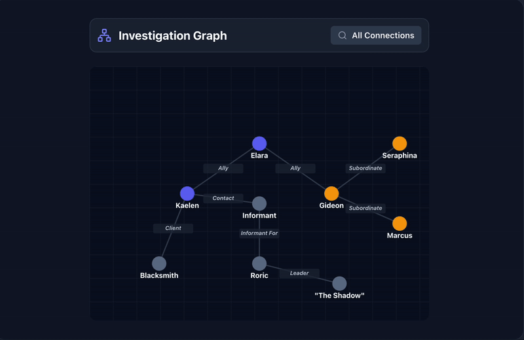The image size is (524, 340).
Task: Click the Contact edge label
Action: [x=223, y=198]
